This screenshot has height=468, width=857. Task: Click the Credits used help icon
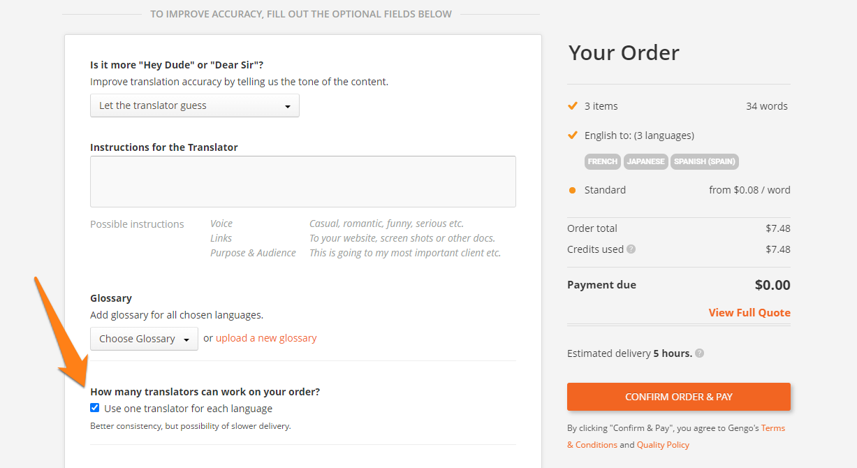point(631,249)
